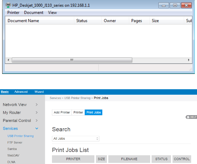Click the left arrow of the horizontal scrollbar

pos(8,60)
